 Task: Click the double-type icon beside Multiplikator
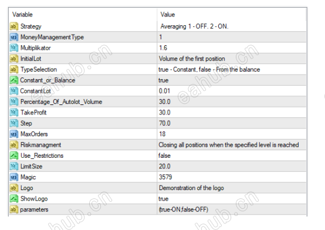tap(13, 48)
